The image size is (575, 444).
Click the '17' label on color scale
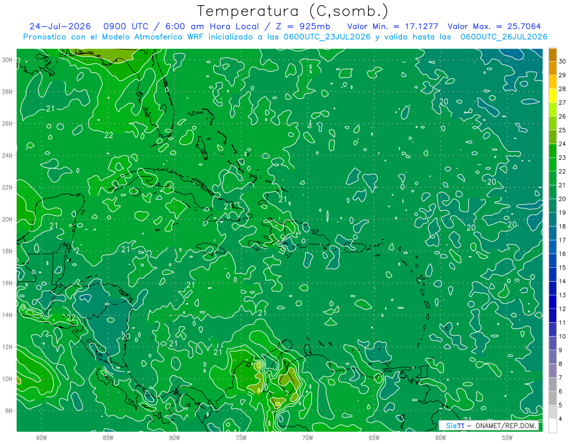point(563,240)
